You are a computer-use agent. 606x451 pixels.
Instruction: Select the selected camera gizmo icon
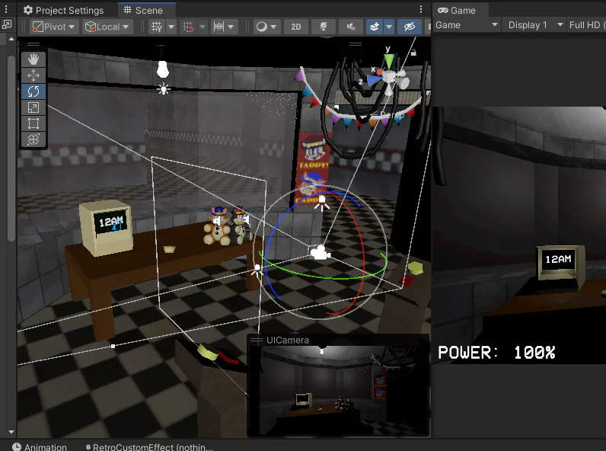coord(321,253)
